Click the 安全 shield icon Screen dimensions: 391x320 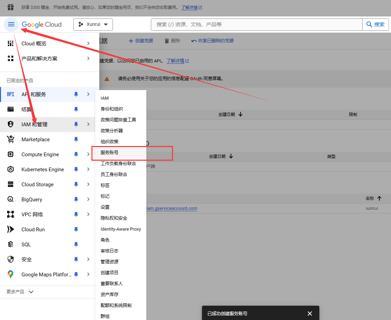click(x=11, y=259)
